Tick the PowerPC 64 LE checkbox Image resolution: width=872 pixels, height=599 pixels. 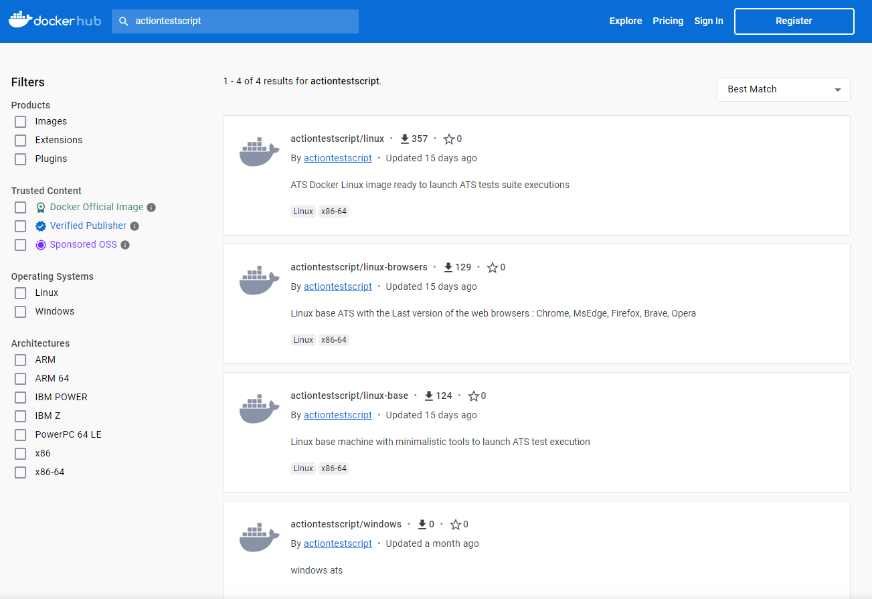coord(21,435)
